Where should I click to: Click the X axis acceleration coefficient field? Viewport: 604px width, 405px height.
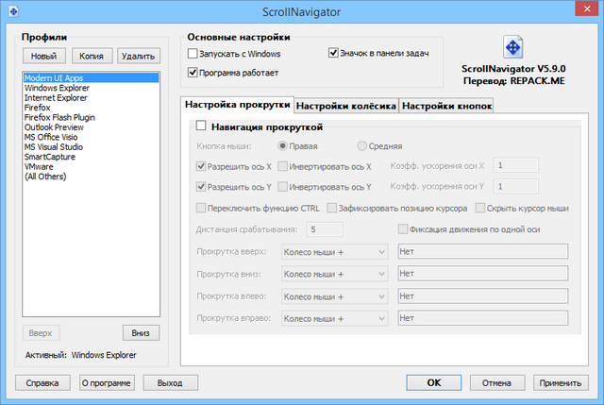(x=516, y=165)
